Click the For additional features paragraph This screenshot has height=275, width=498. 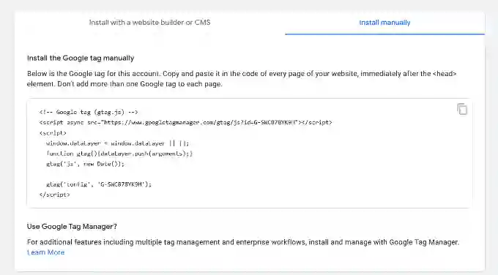click(x=243, y=247)
